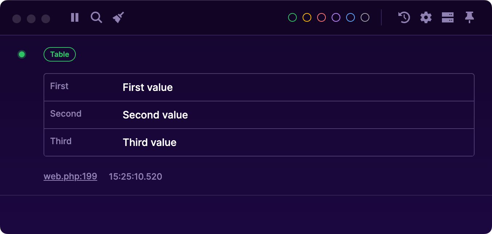Screen dimensions: 492x234
Task: Open settings via the gear icon
Action: pyautogui.click(x=426, y=17)
